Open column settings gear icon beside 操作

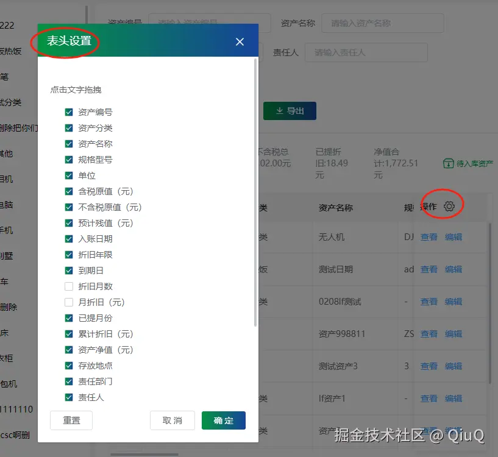point(449,207)
